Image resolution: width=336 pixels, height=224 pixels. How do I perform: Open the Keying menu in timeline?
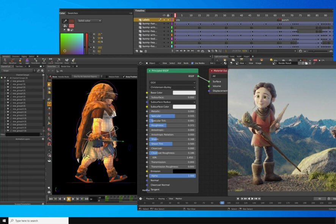click(162, 199)
